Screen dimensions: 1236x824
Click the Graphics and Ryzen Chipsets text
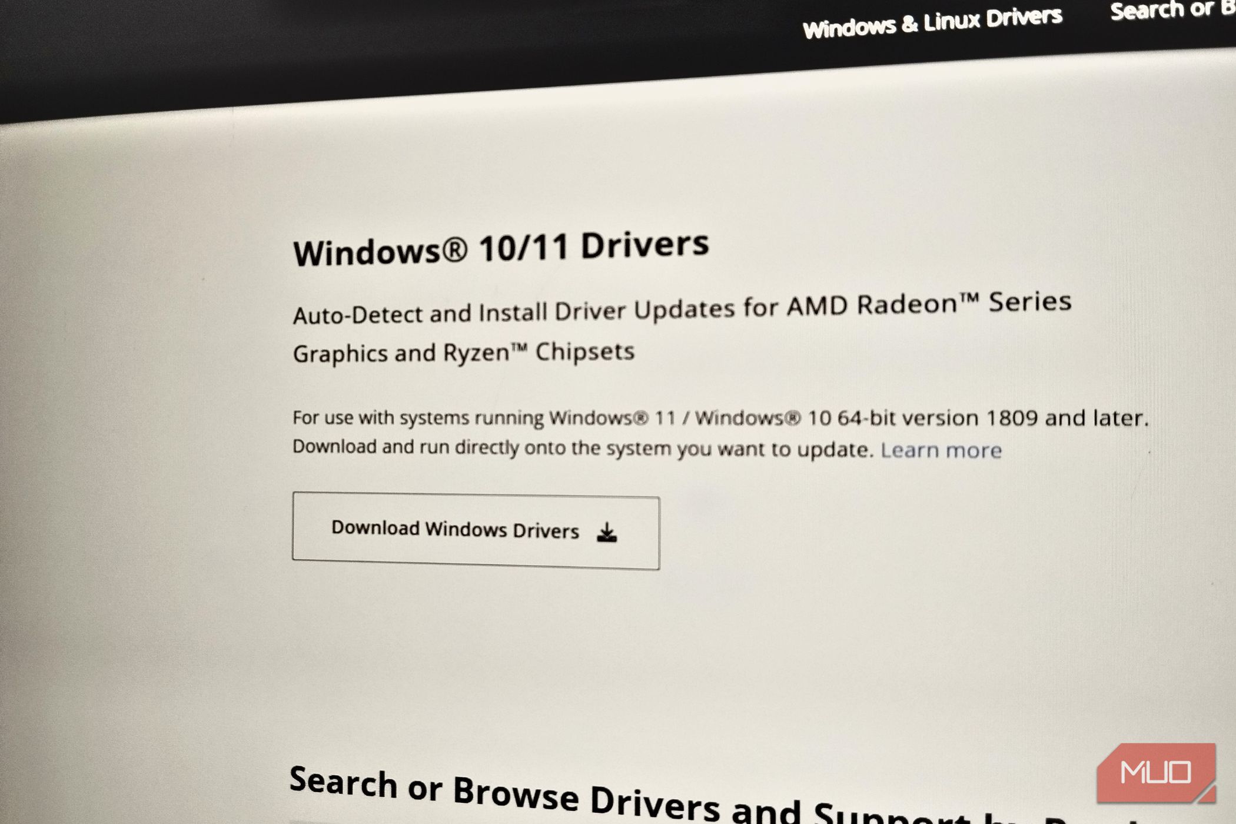pyautogui.click(x=464, y=352)
